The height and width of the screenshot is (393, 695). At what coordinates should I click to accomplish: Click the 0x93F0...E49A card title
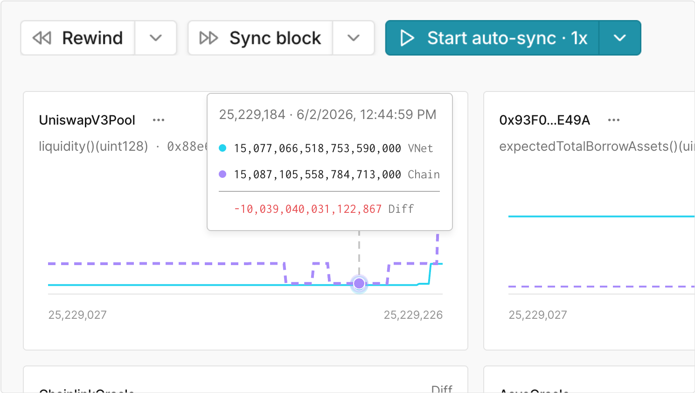(544, 120)
